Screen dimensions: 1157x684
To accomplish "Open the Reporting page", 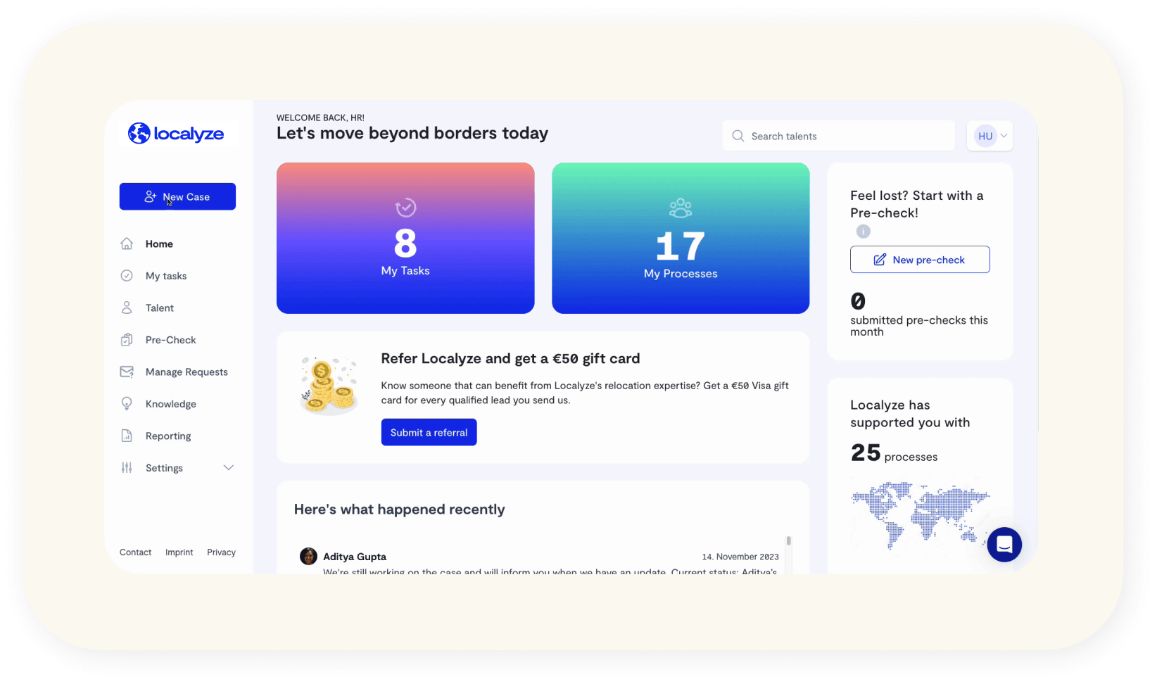I will tap(168, 436).
